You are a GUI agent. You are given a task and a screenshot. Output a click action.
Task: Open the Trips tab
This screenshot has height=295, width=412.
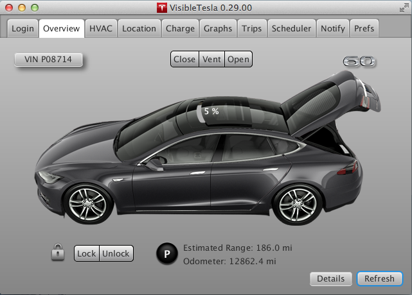click(252, 28)
